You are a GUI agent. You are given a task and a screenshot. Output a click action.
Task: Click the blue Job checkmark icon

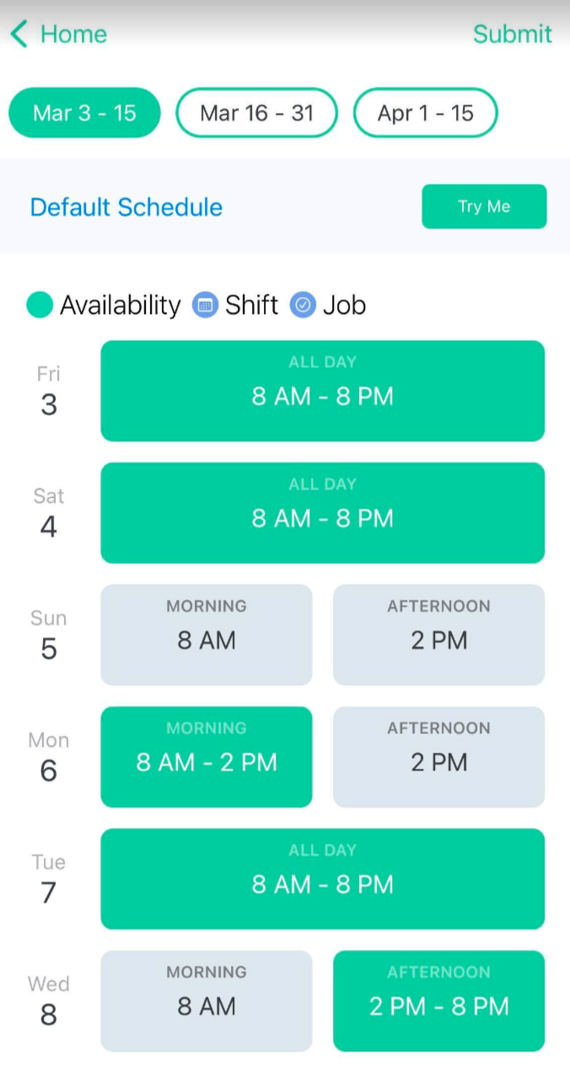point(303,305)
